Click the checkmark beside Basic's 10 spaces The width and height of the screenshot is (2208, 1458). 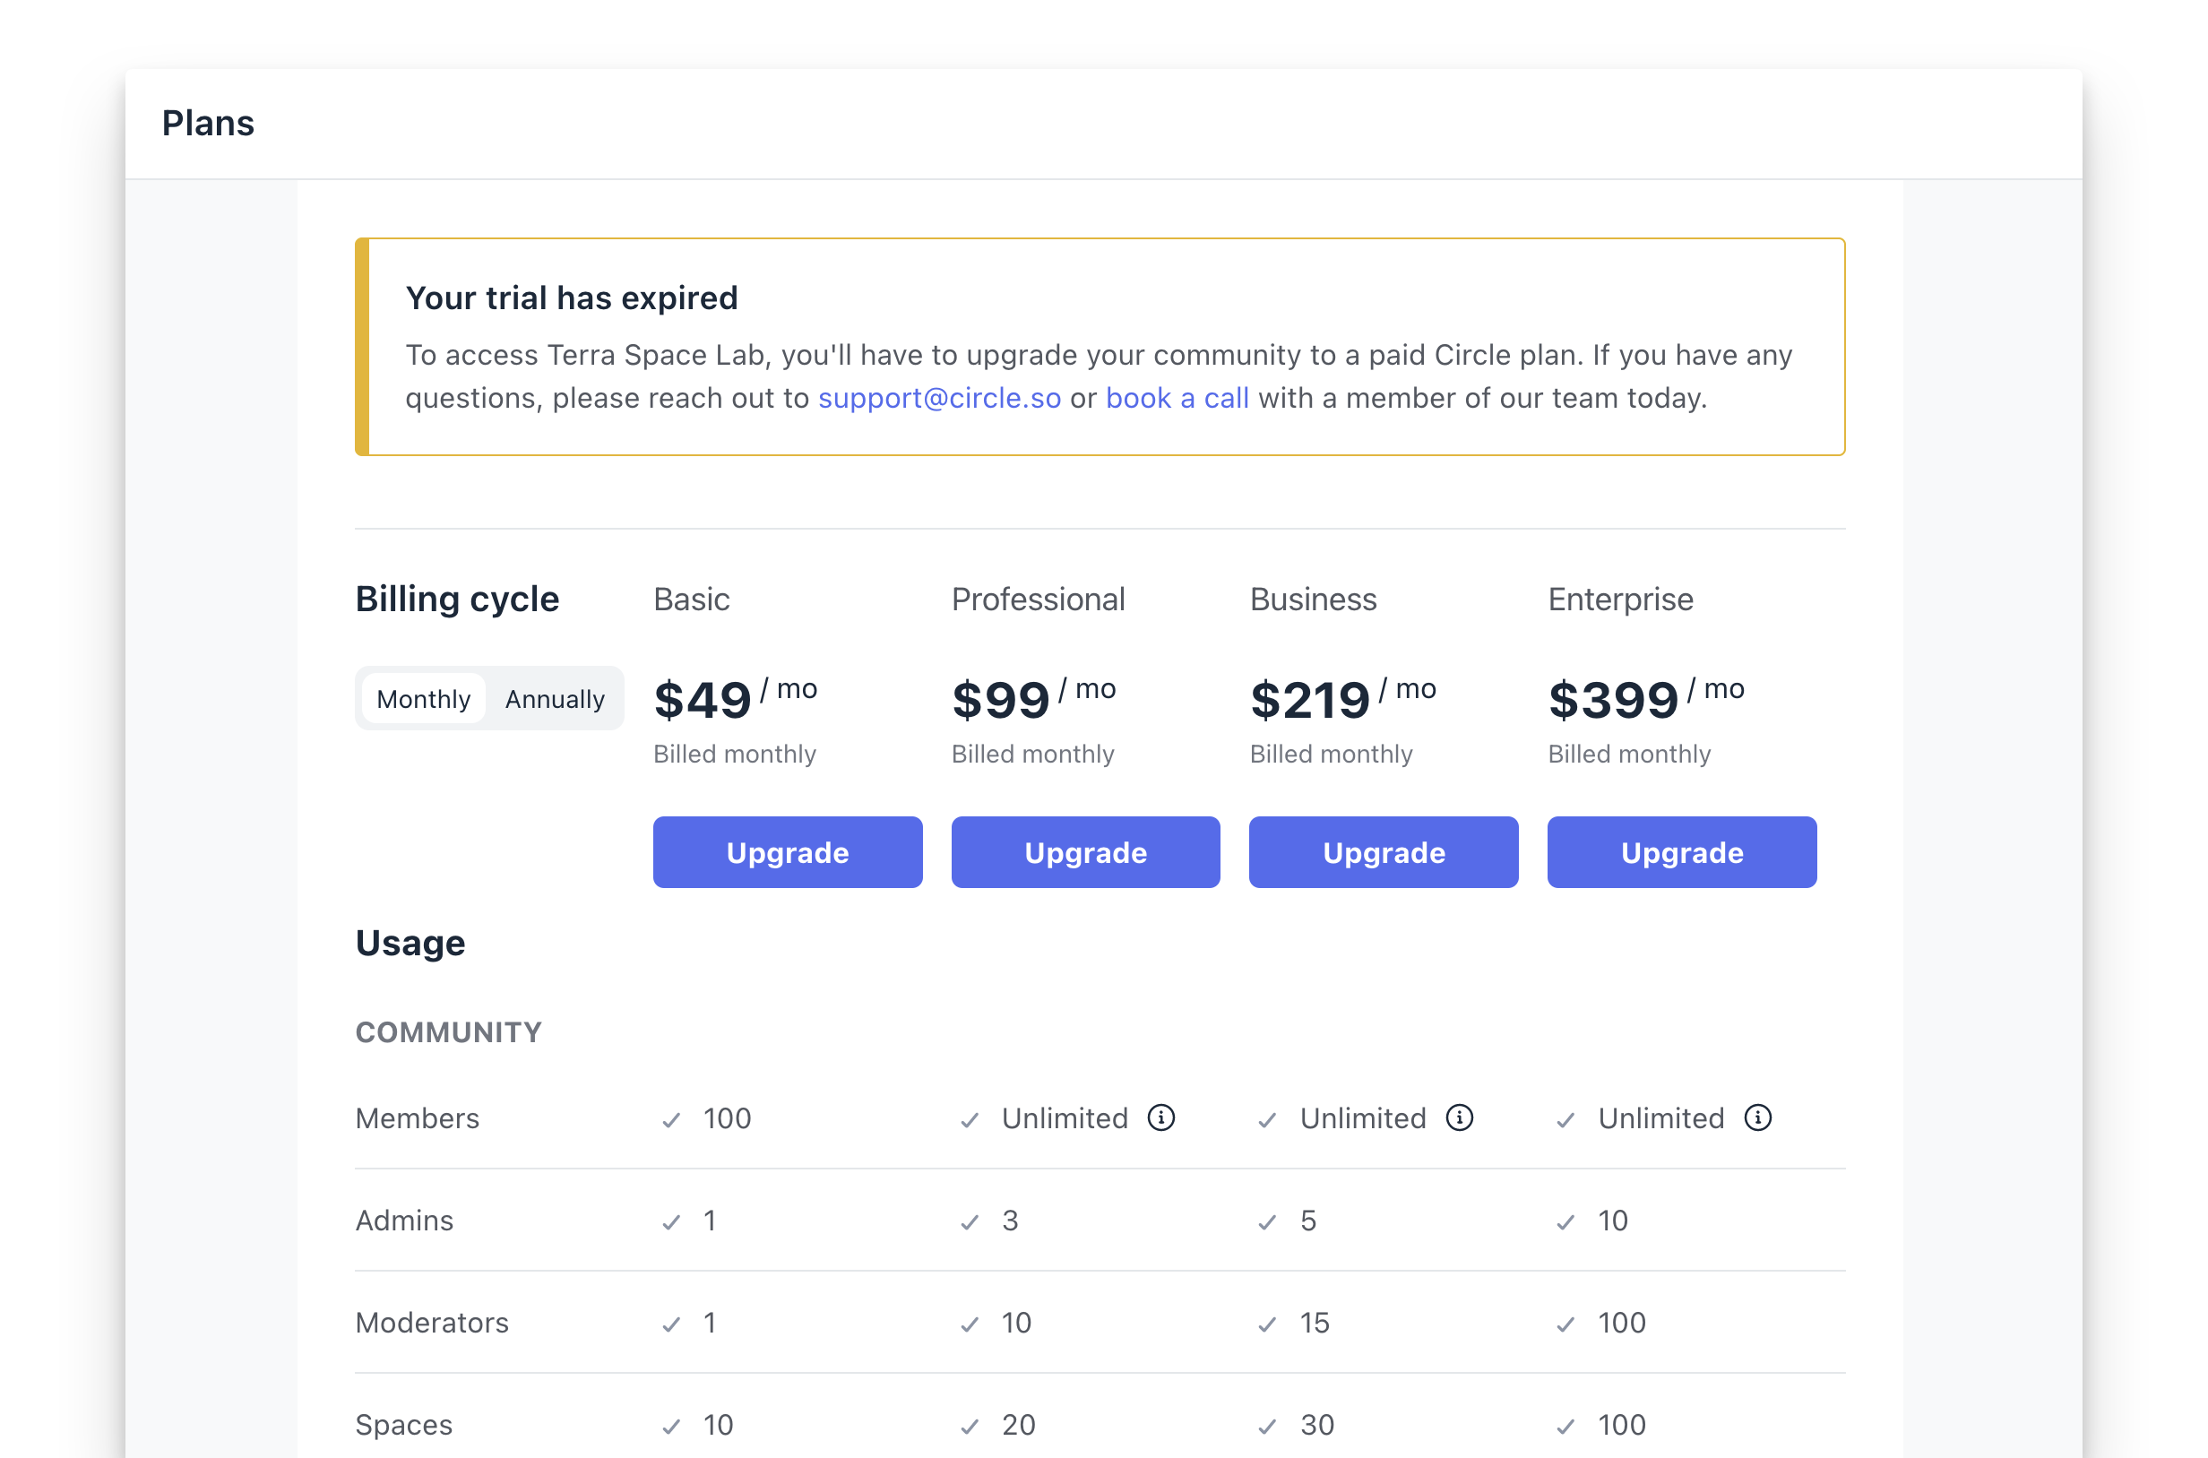[x=671, y=1425]
